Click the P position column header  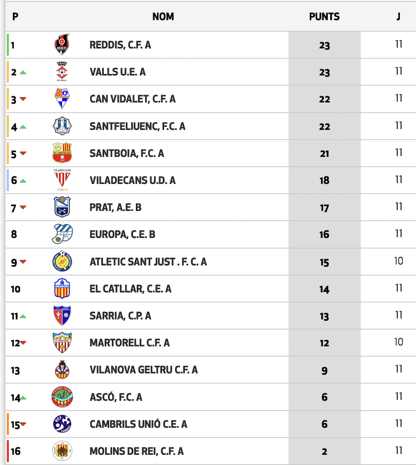tap(15, 17)
